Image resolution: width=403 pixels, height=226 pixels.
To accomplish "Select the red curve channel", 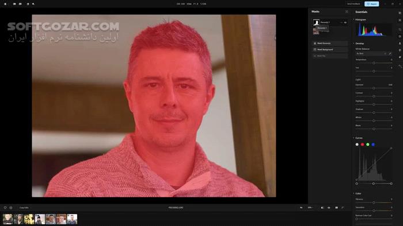I will (x=362, y=145).
